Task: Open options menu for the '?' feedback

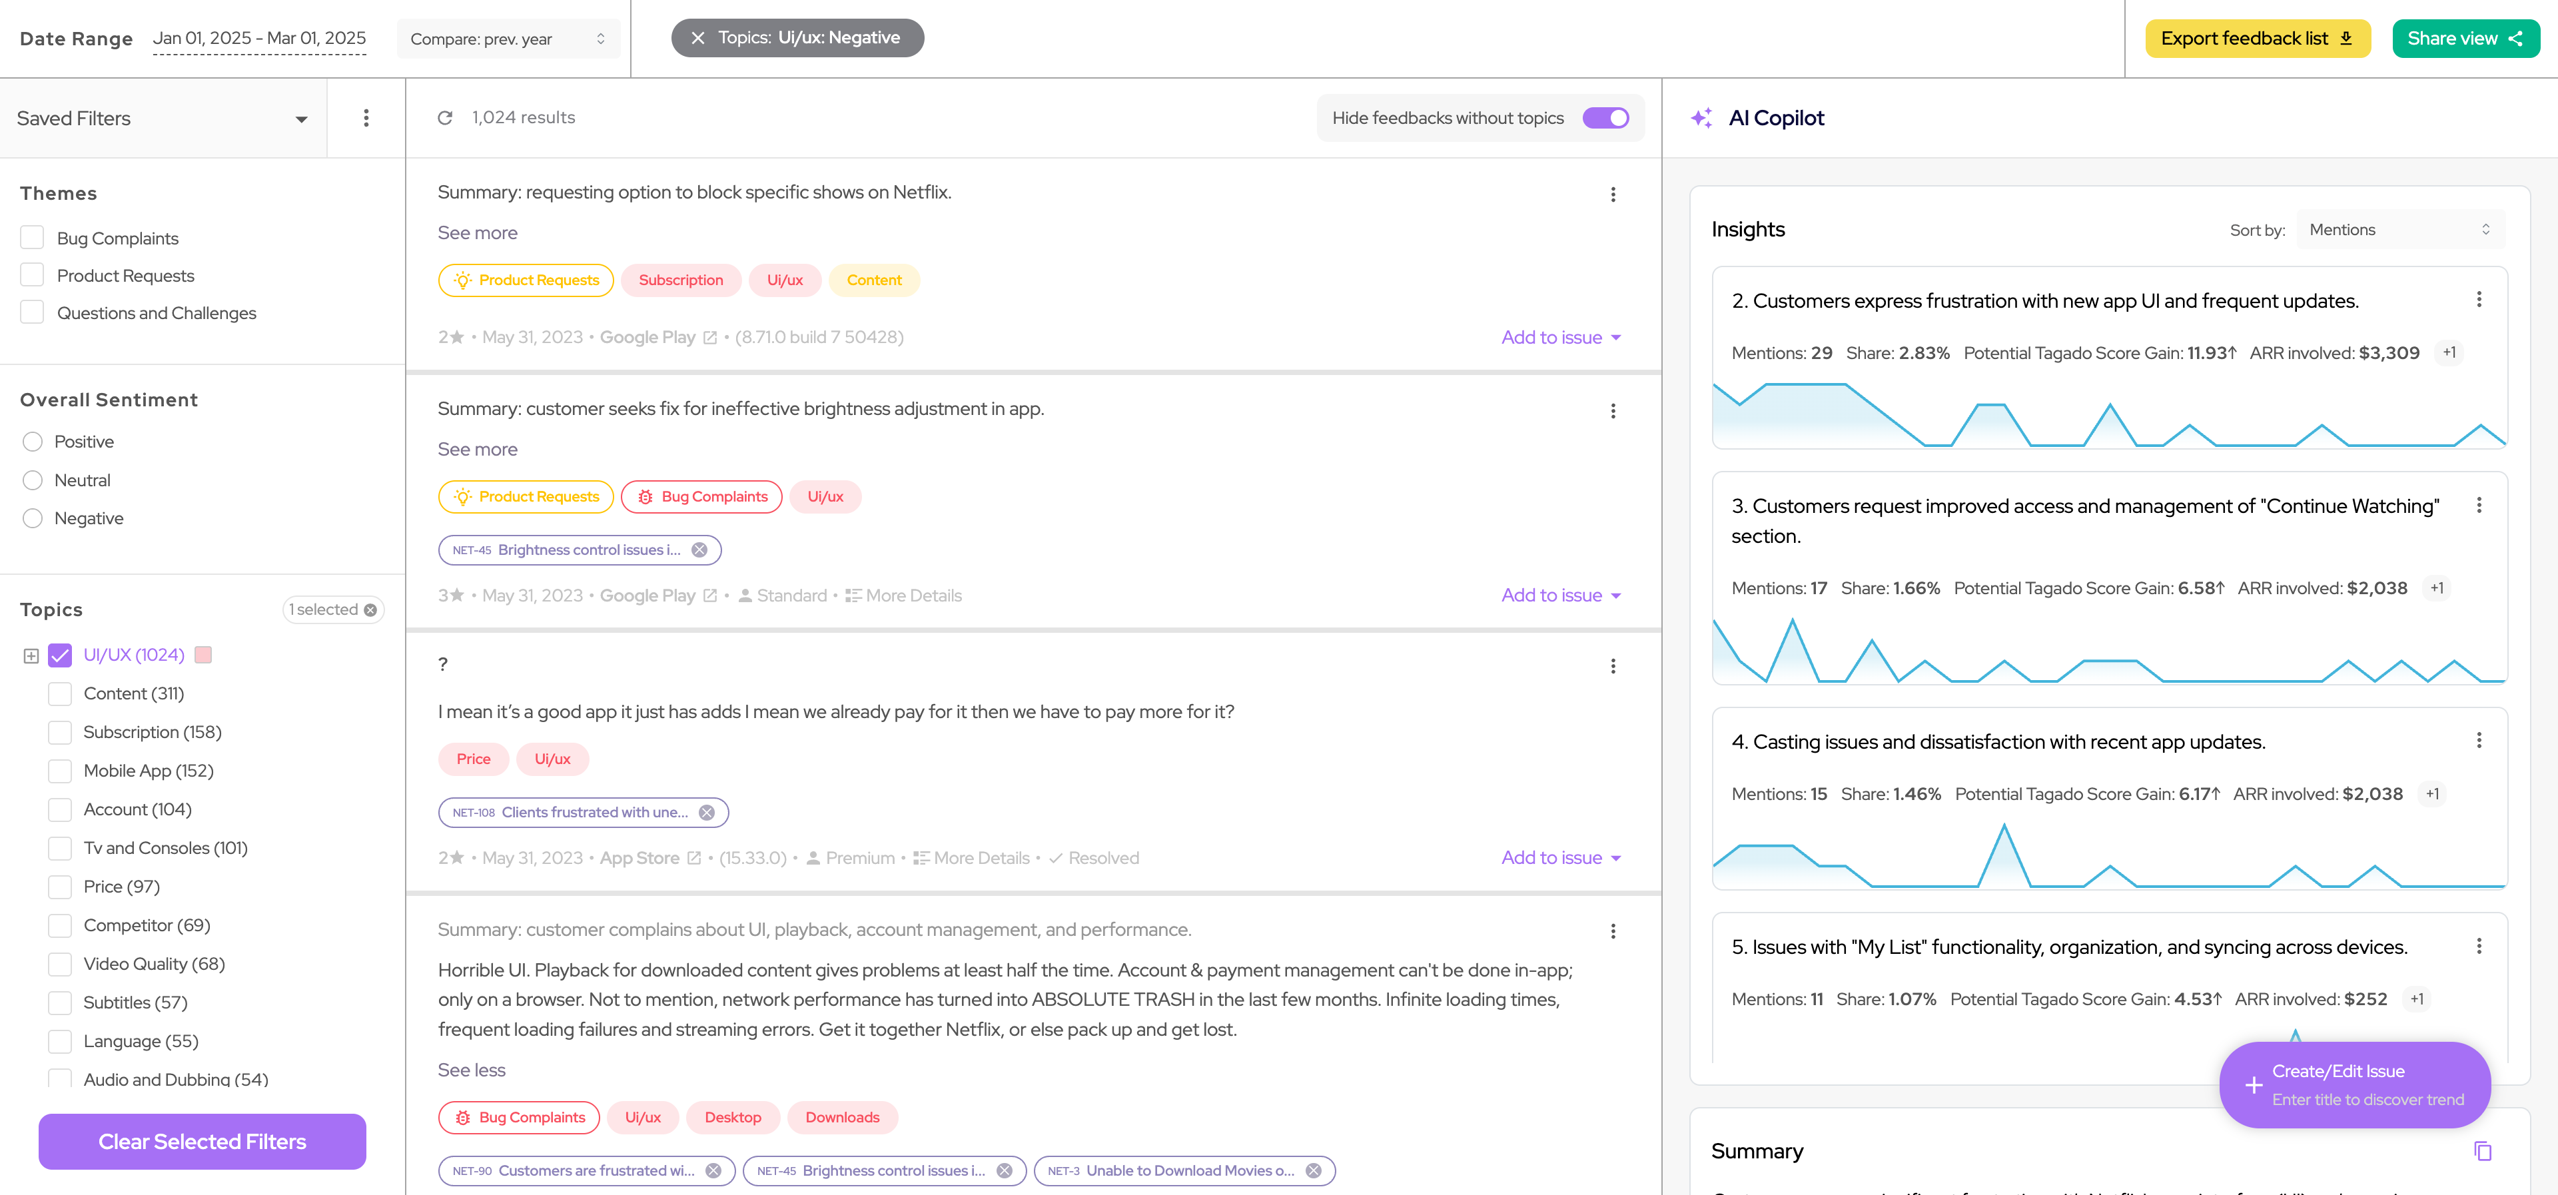Action: (1613, 667)
